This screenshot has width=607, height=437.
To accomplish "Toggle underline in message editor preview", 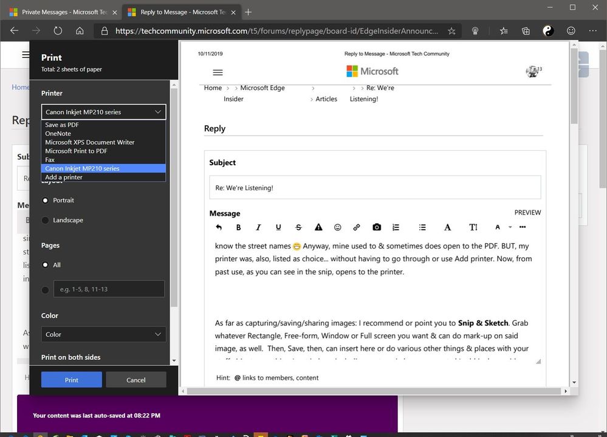I will click(278, 227).
